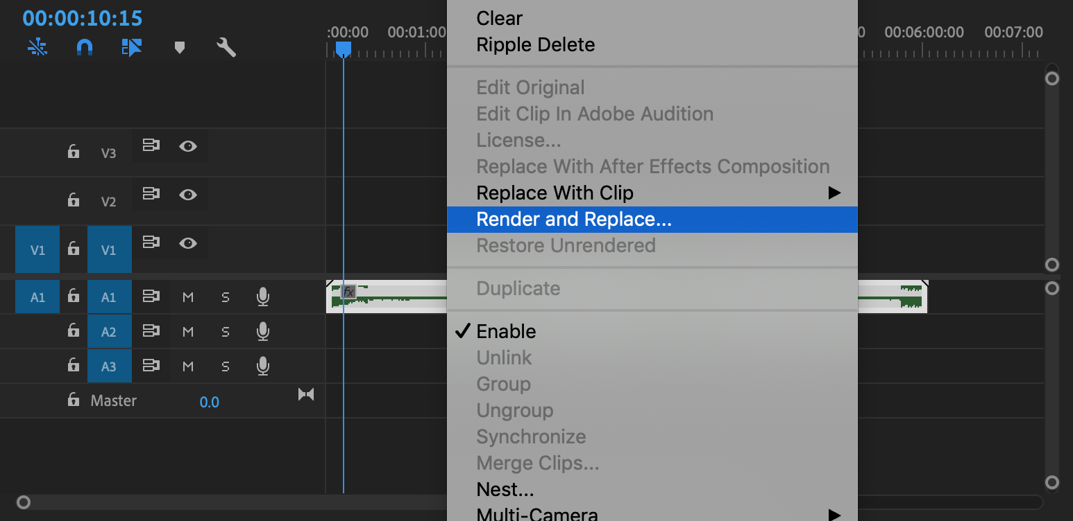Toggle the Snap magnet icon

[84, 47]
